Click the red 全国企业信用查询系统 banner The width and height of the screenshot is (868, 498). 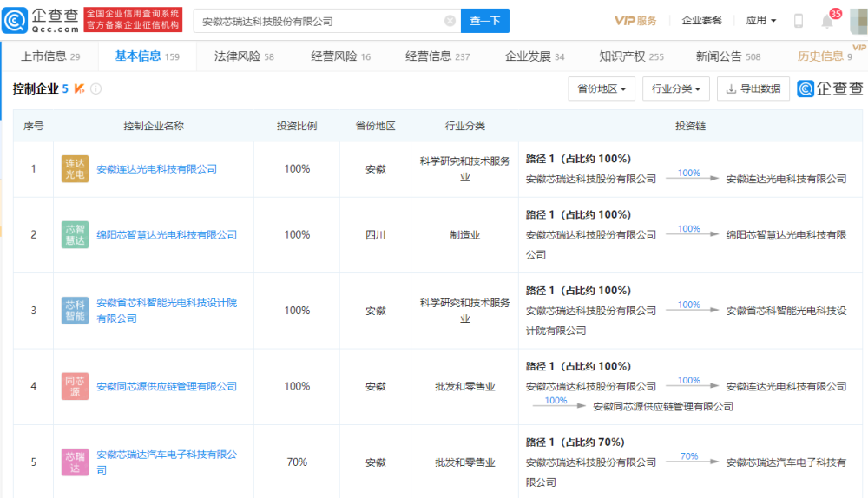pos(133,19)
